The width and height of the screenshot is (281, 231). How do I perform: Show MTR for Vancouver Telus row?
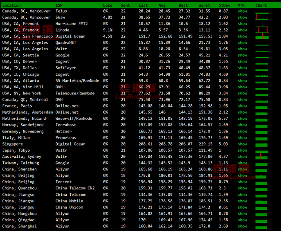(x=242, y=11)
